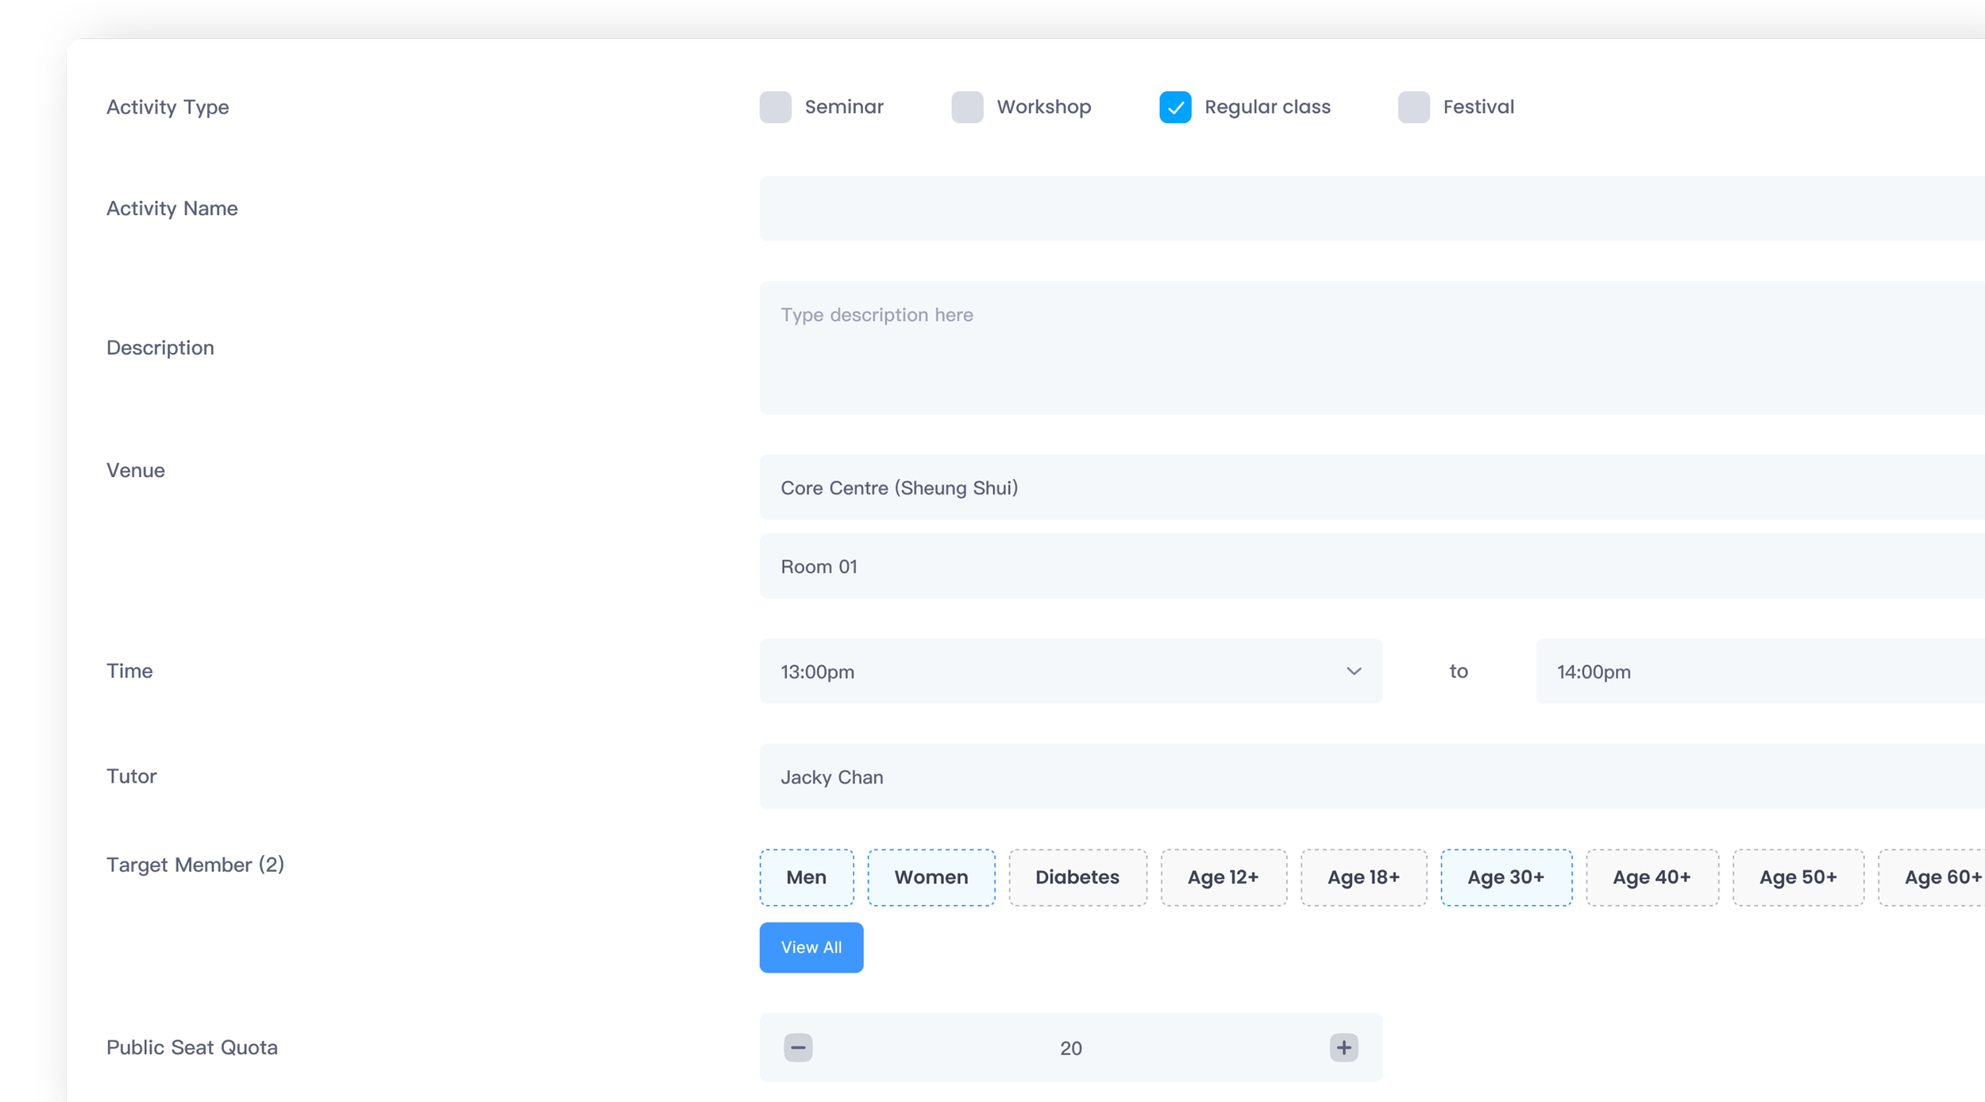Open the Core Centre venue dropdown
The image size is (1985, 1102).
point(1371,487)
